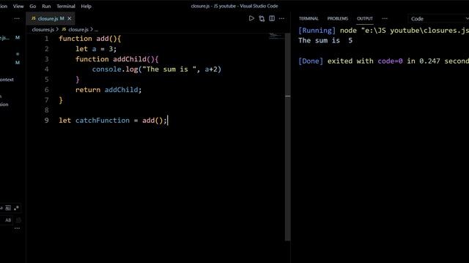Open the View menu
469x263 pixels.
click(18, 6)
